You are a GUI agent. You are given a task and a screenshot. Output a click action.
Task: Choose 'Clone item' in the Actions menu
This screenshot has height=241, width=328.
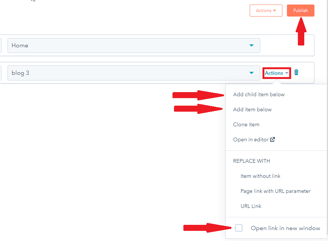pyautogui.click(x=246, y=124)
